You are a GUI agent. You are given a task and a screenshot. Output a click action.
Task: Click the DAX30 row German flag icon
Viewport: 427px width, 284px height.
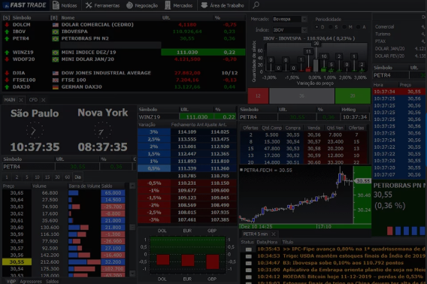click(56, 87)
